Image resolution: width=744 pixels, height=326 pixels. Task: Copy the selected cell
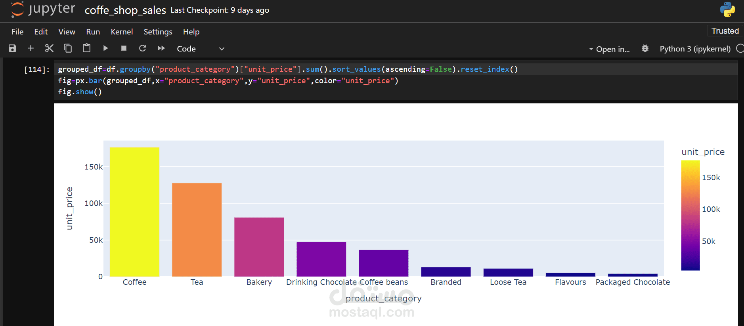coord(68,48)
